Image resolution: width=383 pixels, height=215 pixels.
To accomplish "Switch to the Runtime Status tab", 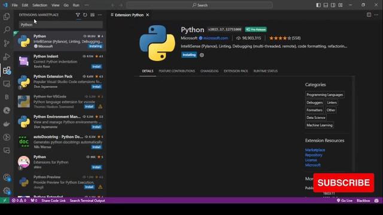I will [x=266, y=71].
